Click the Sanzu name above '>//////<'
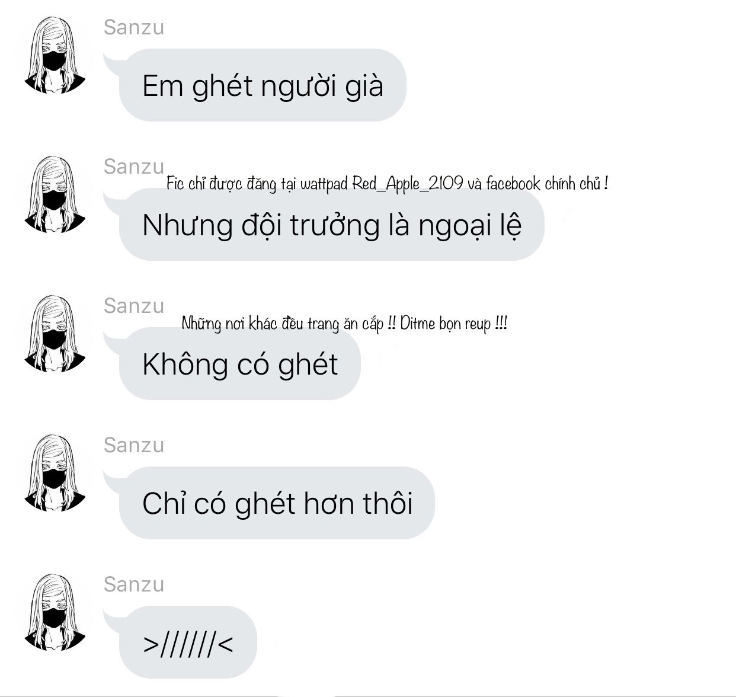The height and width of the screenshot is (697, 736). (x=134, y=584)
